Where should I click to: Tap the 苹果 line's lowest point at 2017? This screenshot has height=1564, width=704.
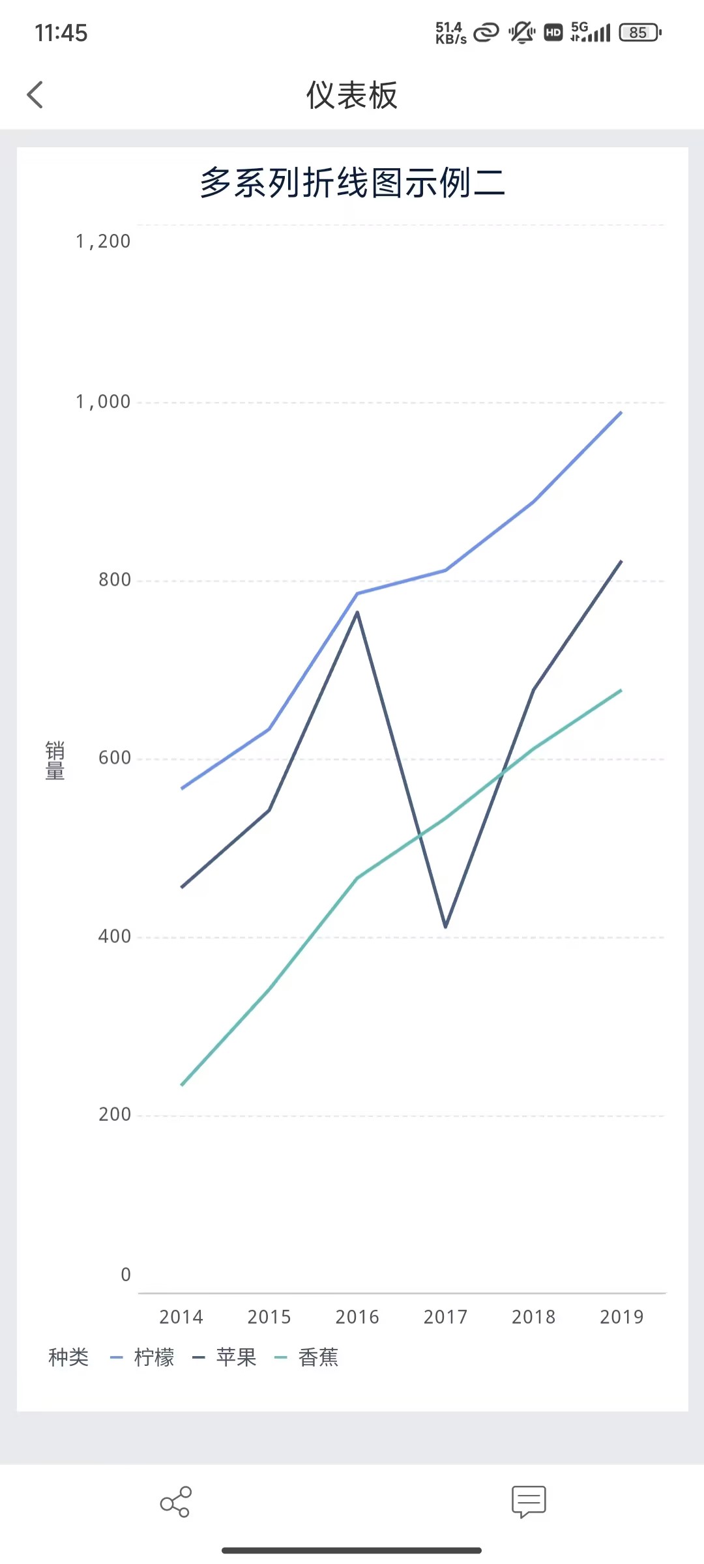[x=445, y=926]
